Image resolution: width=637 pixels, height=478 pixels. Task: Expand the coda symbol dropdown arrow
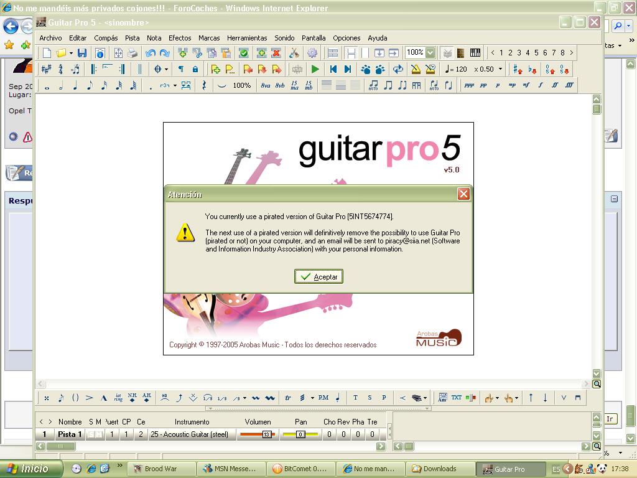pos(167,70)
